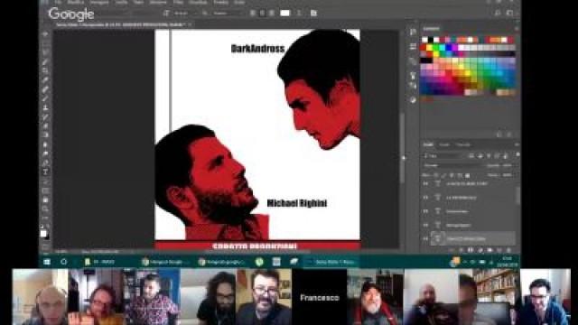Left-align the text in options bar
Image resolution: width=578 pixels, height=325 pixels.
(x=253, y=13)
